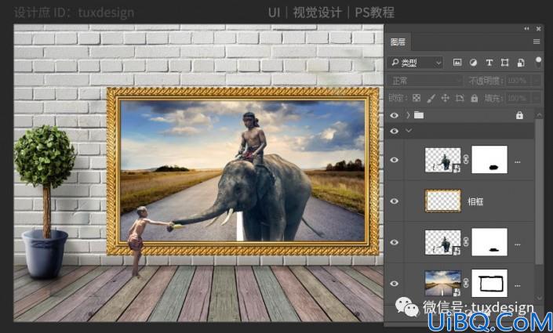Select road layer frame-shaped mask thumbnail

click(x=489, y=284)
